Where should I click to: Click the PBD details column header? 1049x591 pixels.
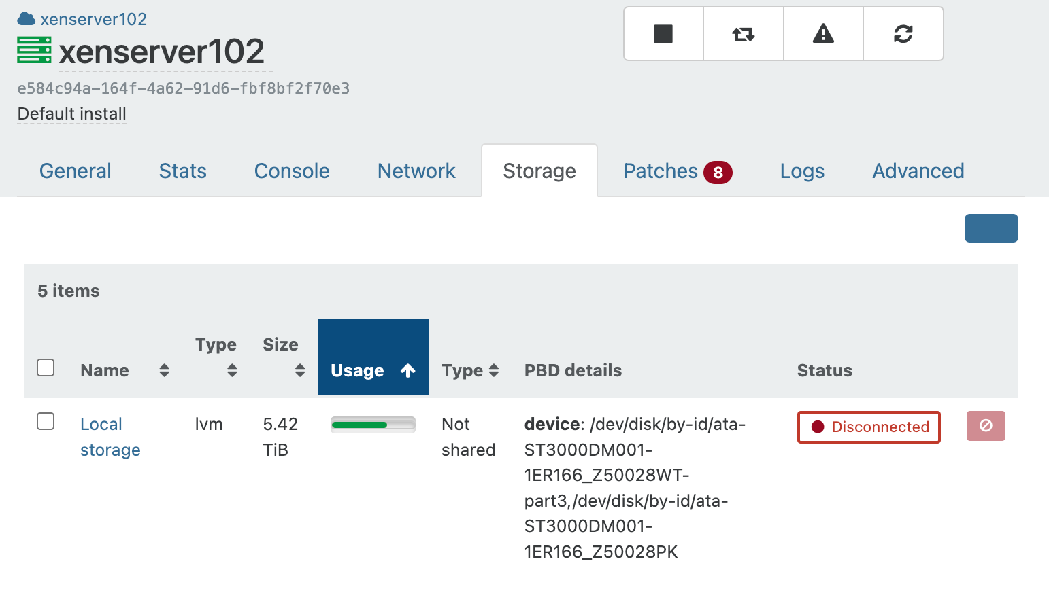tap(573, 370)
